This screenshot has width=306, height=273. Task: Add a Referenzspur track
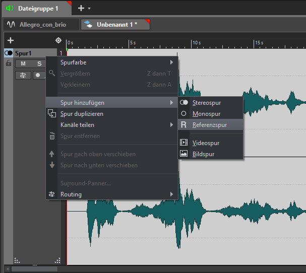coord(210,125)
